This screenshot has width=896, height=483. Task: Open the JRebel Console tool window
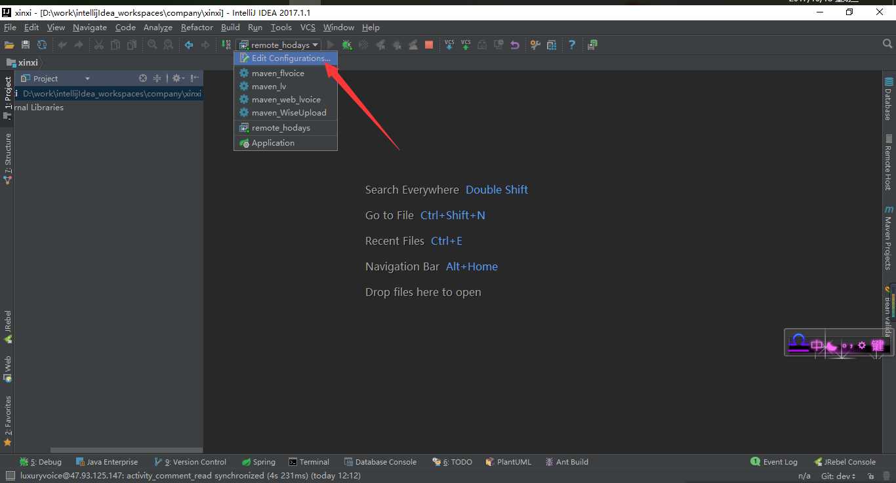(845, 462)
